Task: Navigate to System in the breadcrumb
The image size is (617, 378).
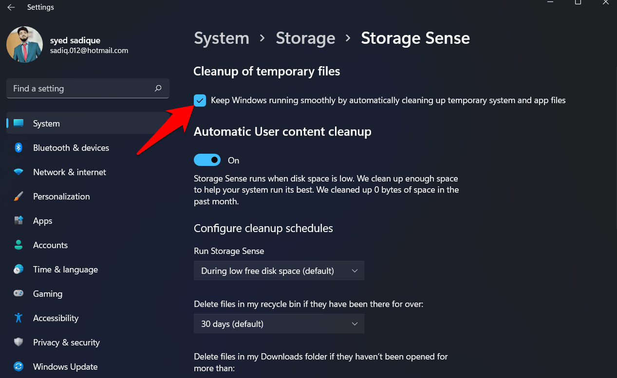Action: point(222,38)
